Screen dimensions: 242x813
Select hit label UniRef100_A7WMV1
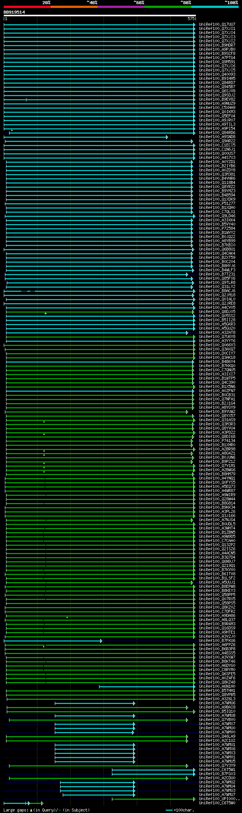tap(217, 757)
